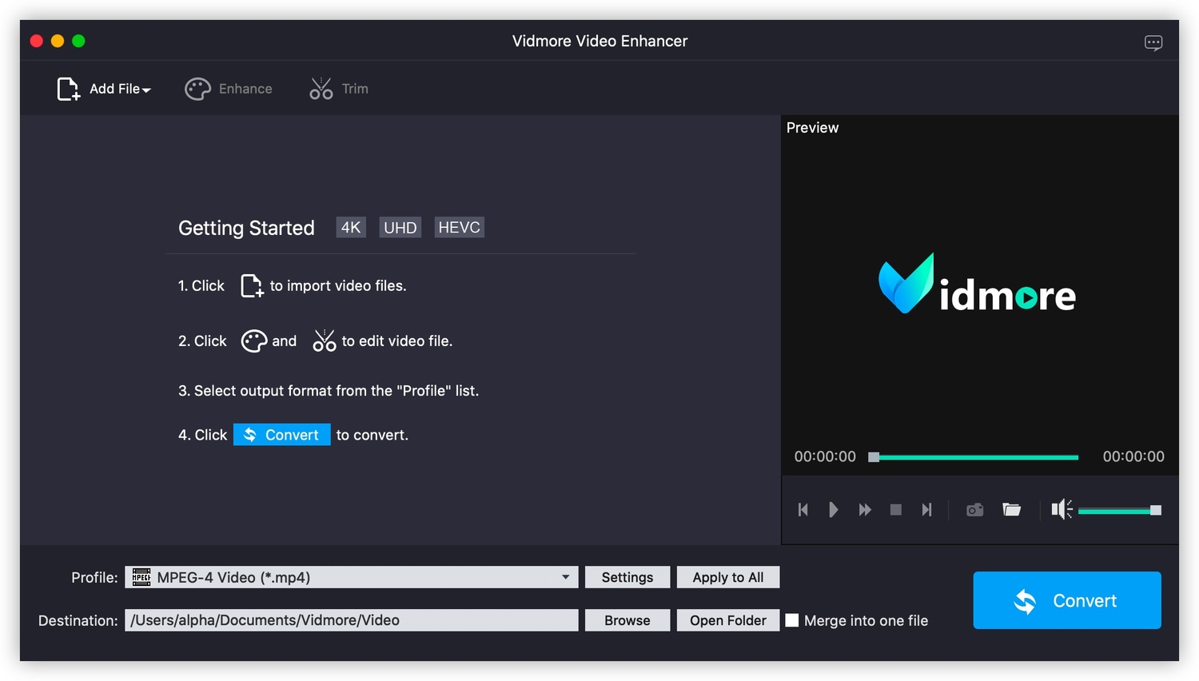Browse for a destination folder
This screenshot has width=1199, height=681.
point(627,620)
